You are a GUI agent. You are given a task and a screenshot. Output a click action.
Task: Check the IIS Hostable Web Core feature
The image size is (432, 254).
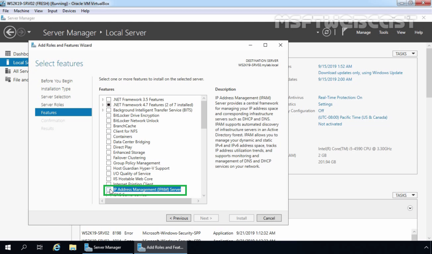pos(108,179)
